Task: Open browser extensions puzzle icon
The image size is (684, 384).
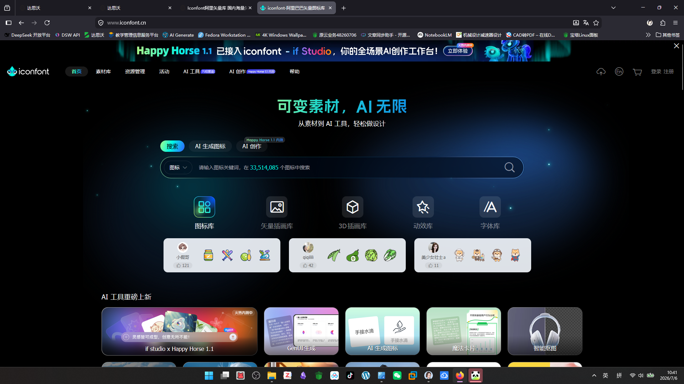Action: coord(663,23)
